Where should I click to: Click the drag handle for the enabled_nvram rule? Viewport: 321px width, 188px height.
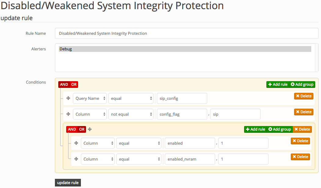(x=76, y=159)
